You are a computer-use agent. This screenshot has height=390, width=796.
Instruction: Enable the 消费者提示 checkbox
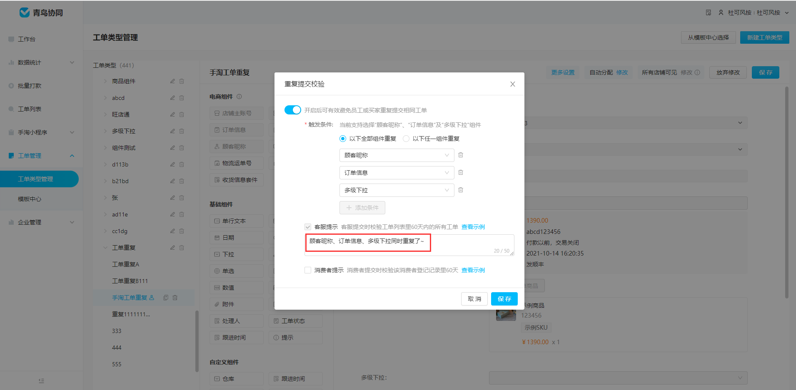pyautogui.click(x=308, y=270)
